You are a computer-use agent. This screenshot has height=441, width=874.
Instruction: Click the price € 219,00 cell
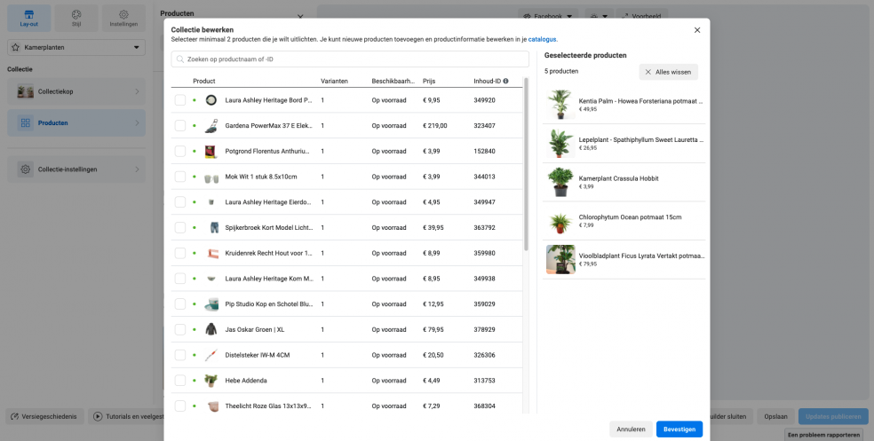(434, 126)
